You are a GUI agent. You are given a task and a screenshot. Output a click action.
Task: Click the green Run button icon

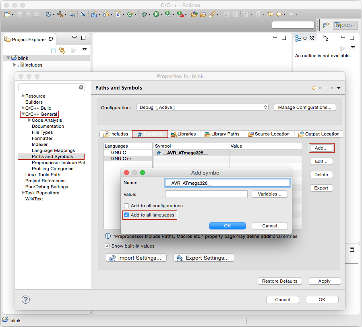pos(156,15)
